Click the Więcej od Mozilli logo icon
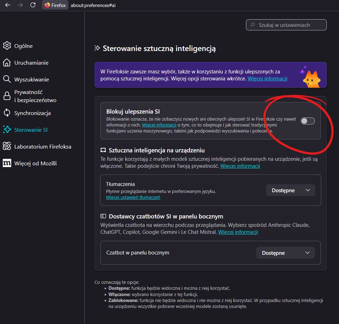The image size is (339, 324). [7, 163]
